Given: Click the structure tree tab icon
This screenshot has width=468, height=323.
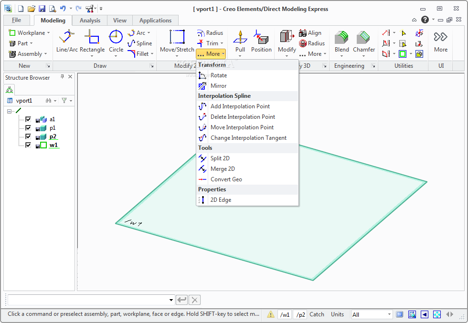Looking at the screenshot, I should tap(10, 90).
